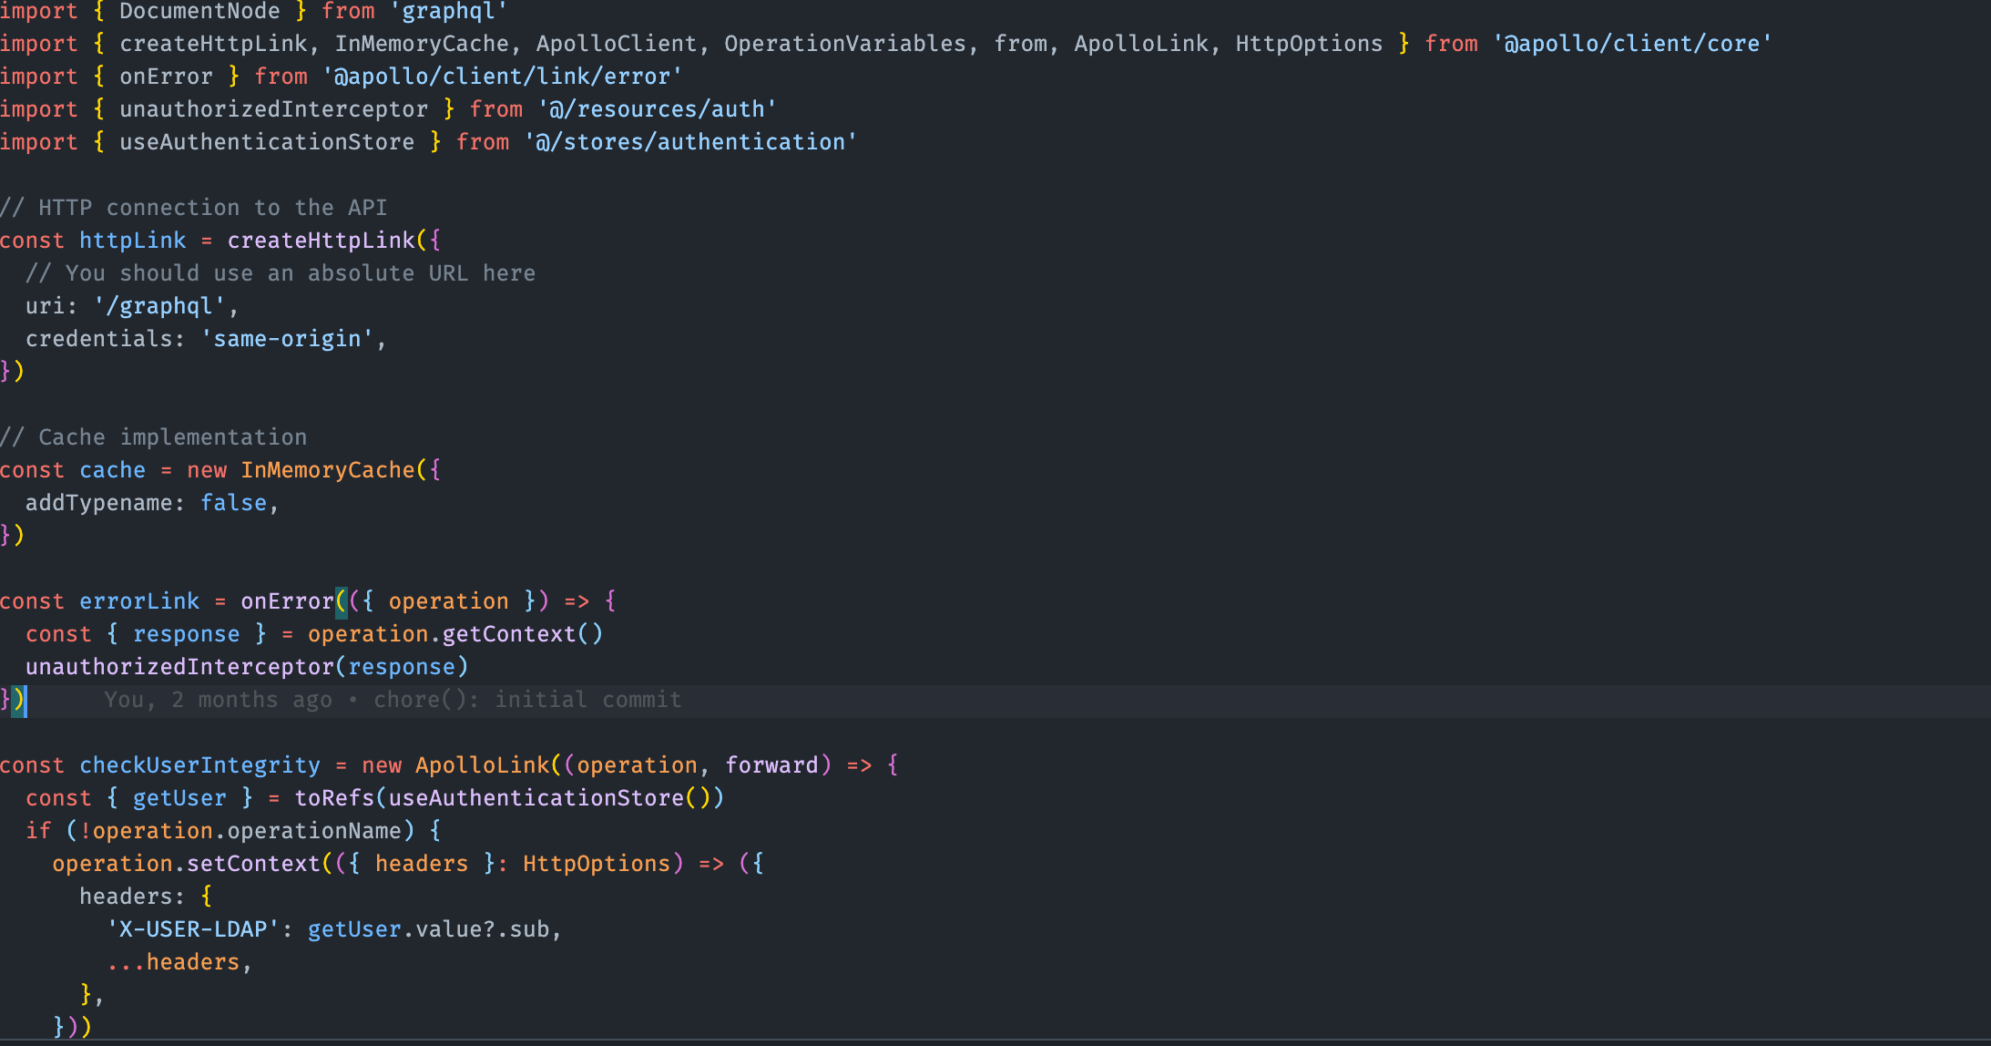Screen dimensions: 1991x1046
Task: Click the checkUserIntegrity variable name
Action: [199, 765]
